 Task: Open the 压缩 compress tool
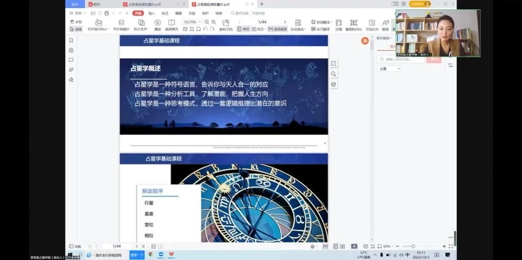coord(338,26)
